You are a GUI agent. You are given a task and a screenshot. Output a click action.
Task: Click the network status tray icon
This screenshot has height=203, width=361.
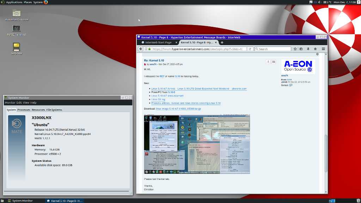point(311,2)
